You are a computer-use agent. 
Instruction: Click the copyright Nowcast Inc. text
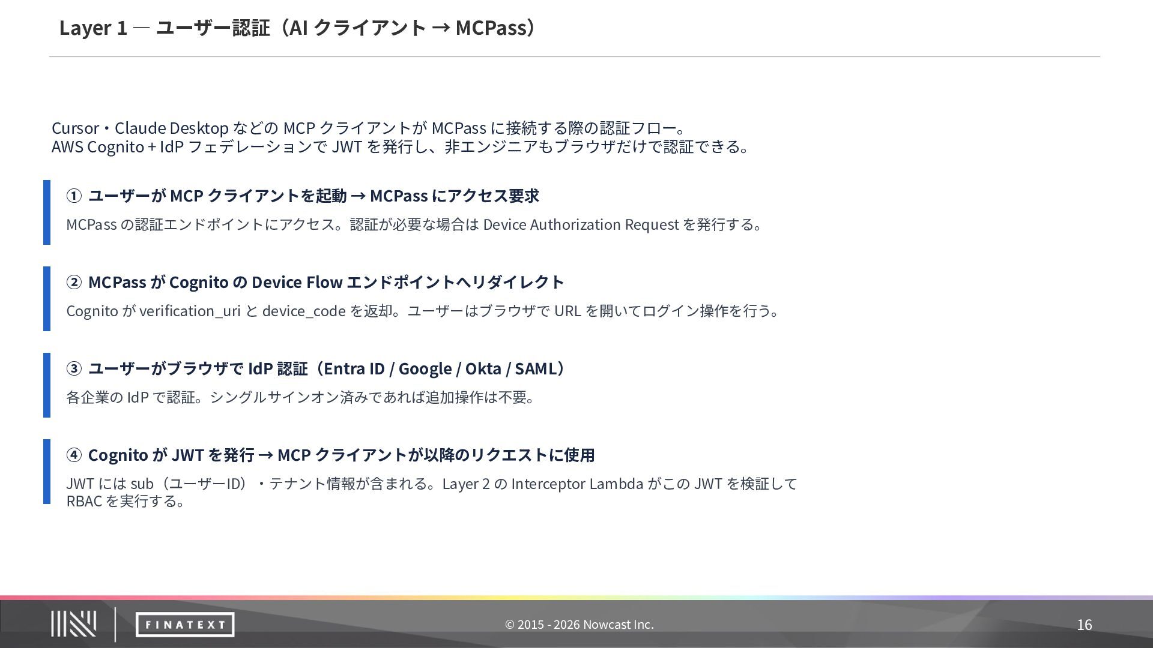(x=579, y=625)
